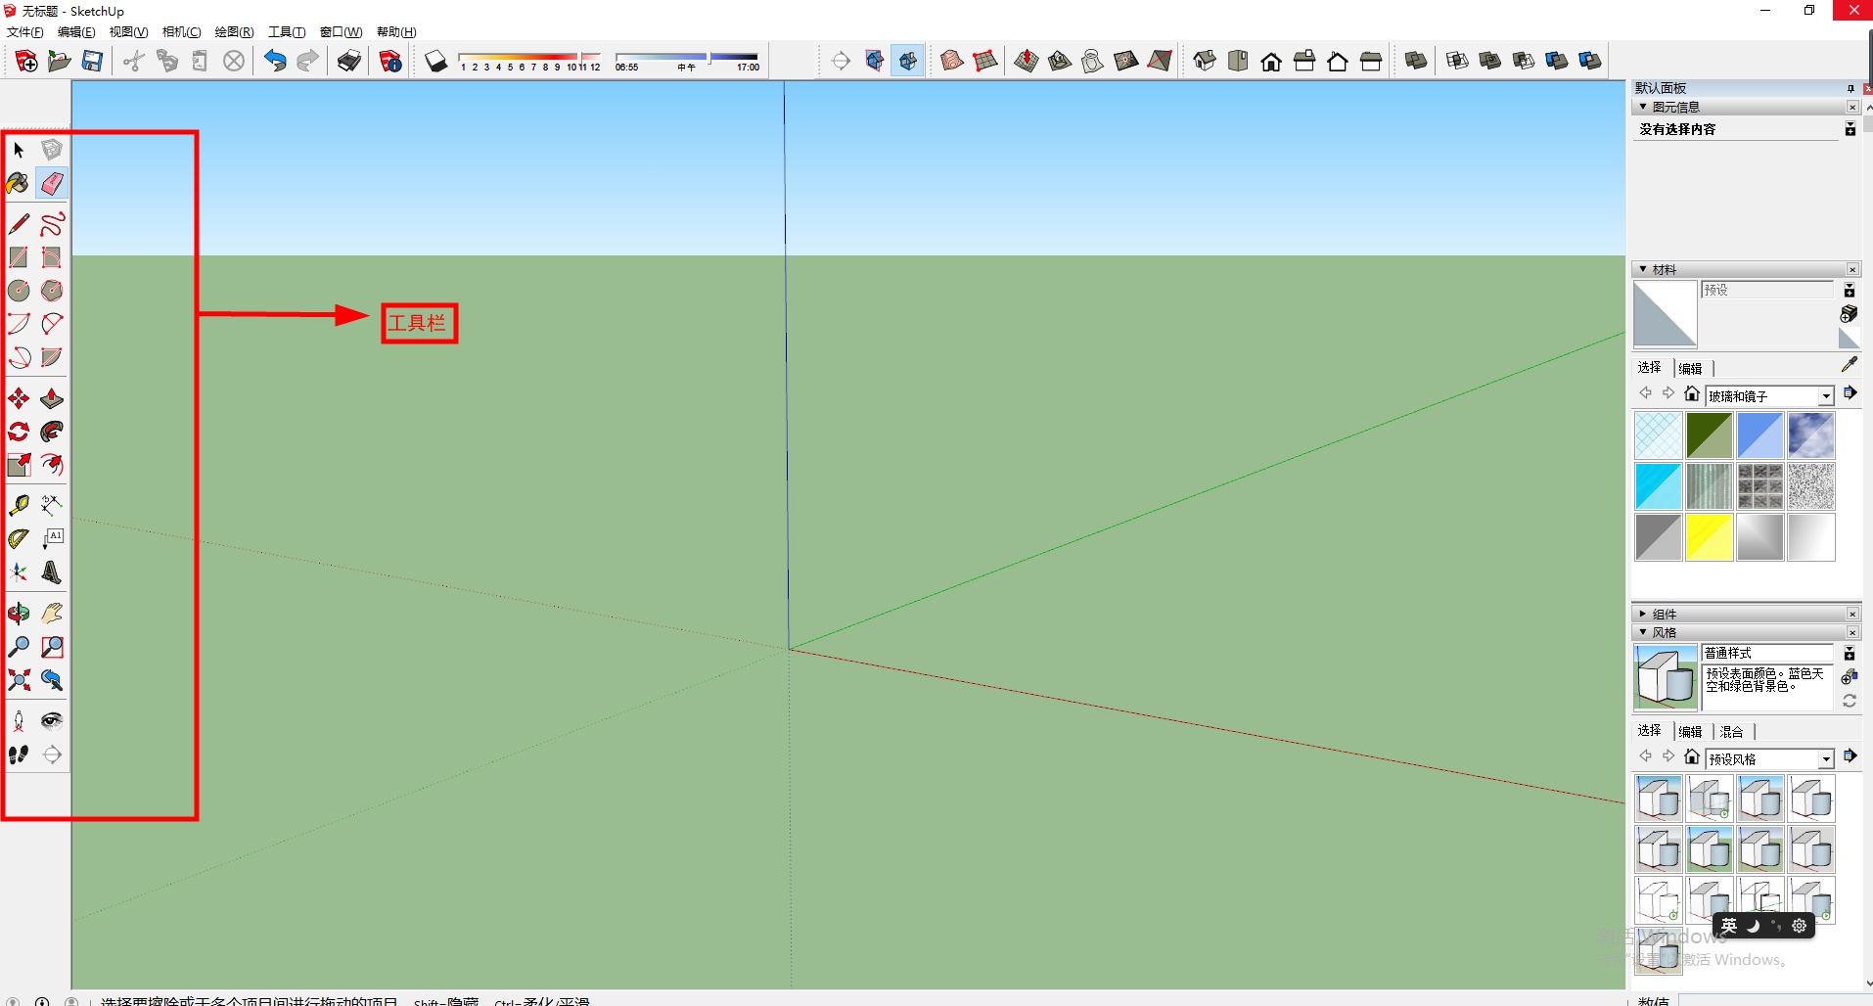Choose the Freehand drawing tool
Screen dimensions: 1873x1006
pyautogui.click(x=52, y=224)
